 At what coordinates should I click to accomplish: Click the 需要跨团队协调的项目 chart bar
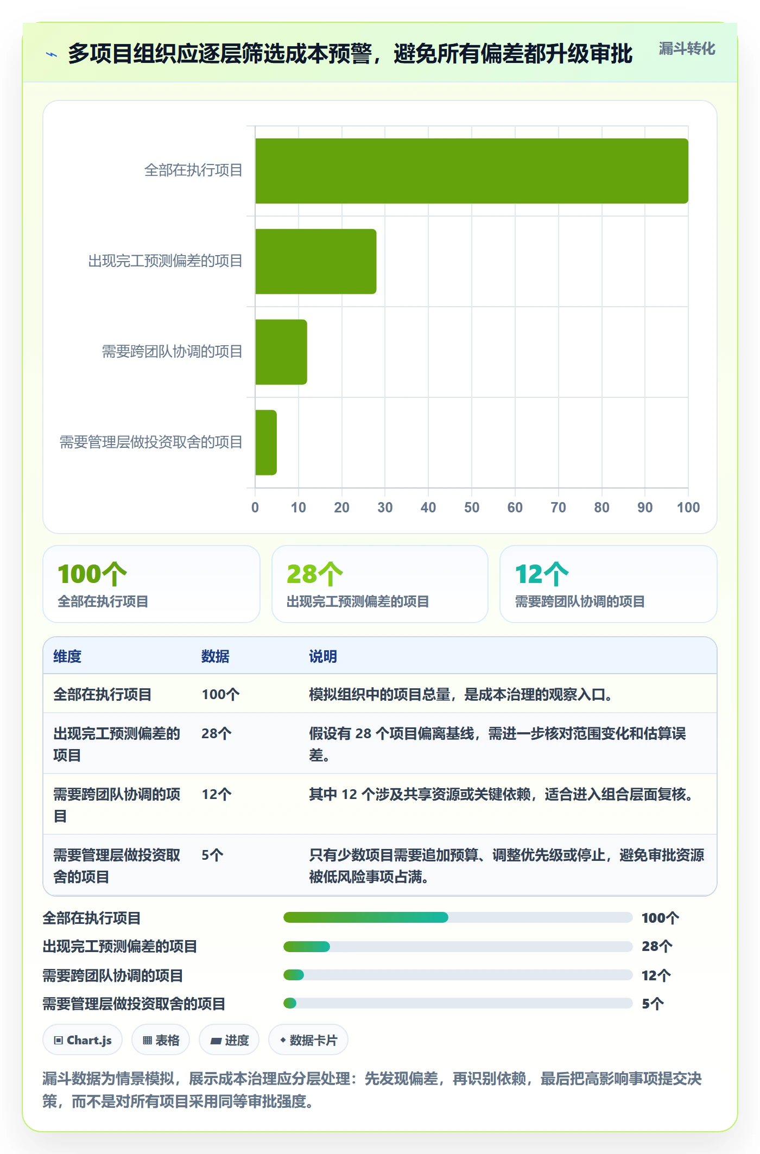pyautogui.click(x=281, y=352)
